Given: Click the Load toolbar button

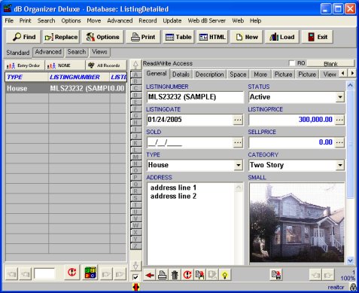Looking at the screenshot, I should click(x=281, y=37).
